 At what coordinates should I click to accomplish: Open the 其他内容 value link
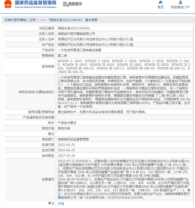click(64, 128)
